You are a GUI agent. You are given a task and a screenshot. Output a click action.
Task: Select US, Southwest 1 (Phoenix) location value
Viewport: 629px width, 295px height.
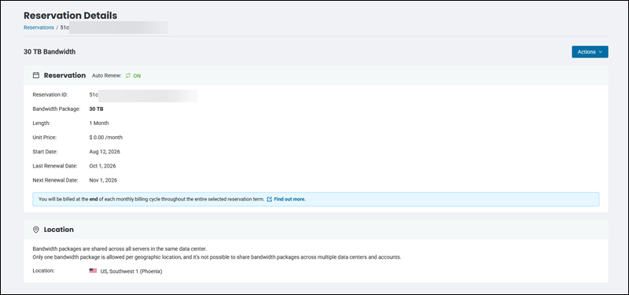(131, 271)
